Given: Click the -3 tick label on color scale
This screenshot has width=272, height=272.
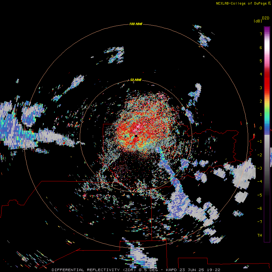Looking at the screenshot, I should coord(260,168).
